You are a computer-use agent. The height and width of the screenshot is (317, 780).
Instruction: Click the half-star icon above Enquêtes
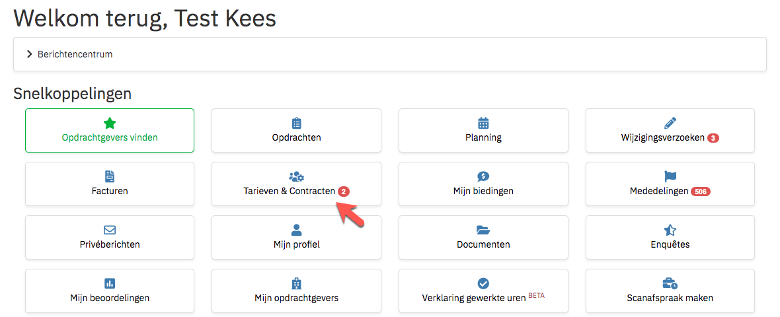(670, 230)
